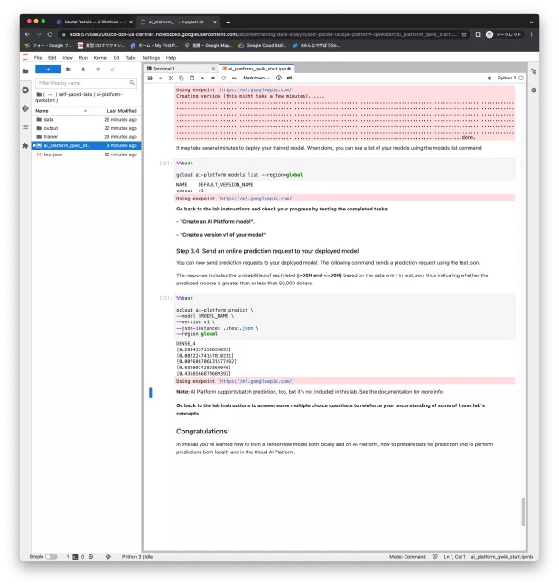The height and width of the screenshot is (587, 559).
Task: Paste cells from clipboard icon
Action: pos(191,79)
